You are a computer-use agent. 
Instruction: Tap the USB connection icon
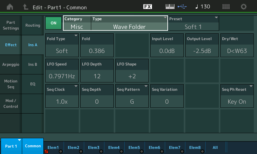point(182,7)
